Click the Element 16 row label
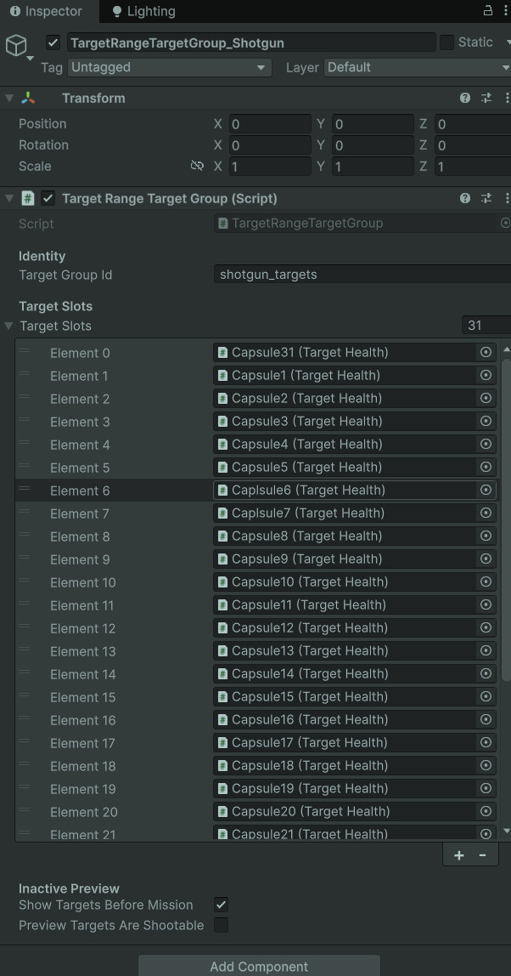511x976 pixels. point(82,720)
